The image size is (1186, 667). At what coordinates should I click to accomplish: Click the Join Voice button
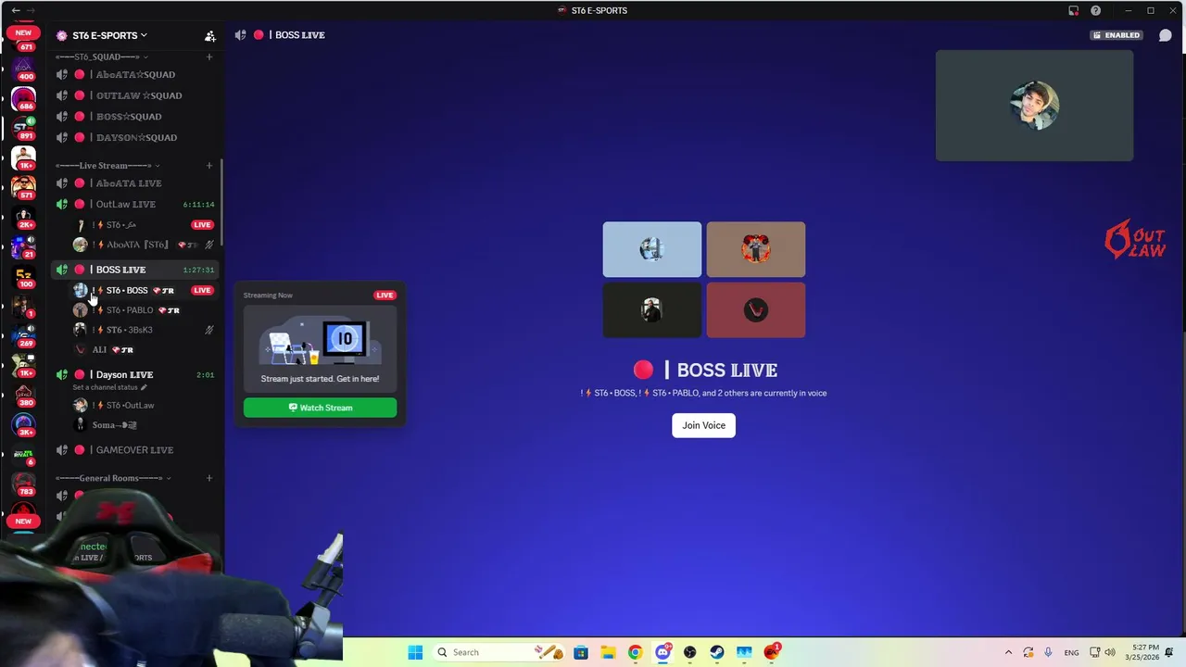703,425
